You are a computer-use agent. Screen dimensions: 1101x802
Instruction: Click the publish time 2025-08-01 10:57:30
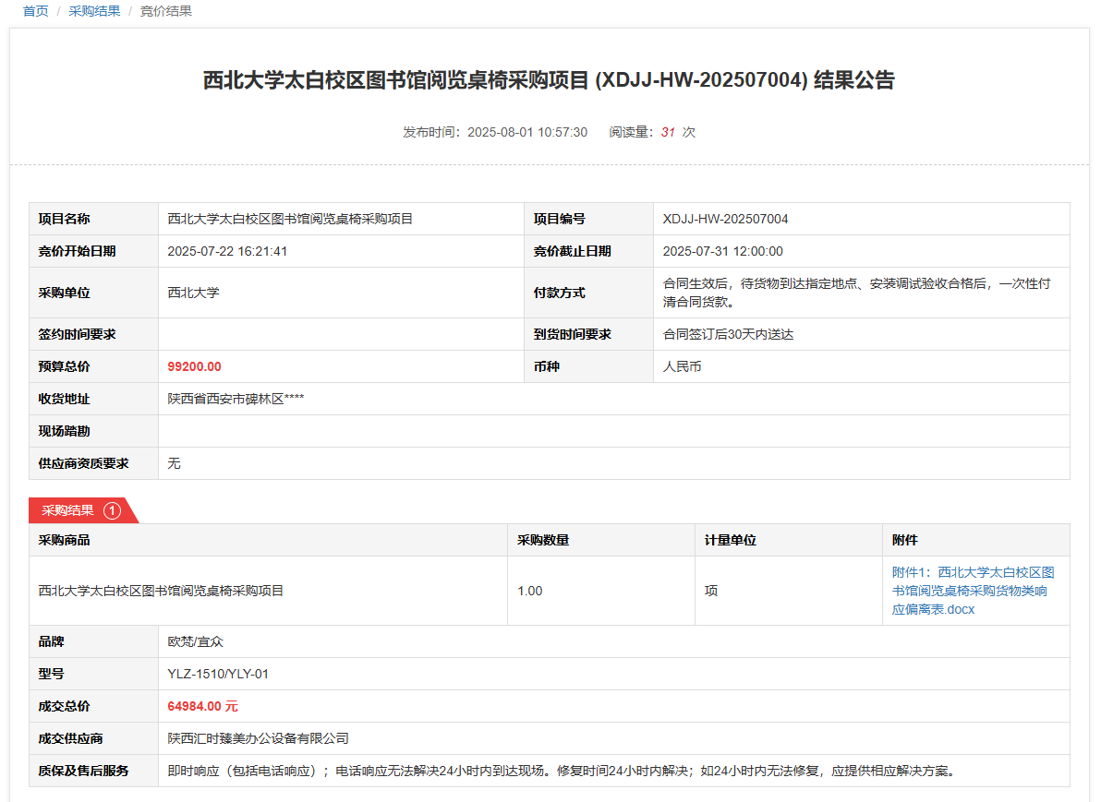(x=526, y=132)
